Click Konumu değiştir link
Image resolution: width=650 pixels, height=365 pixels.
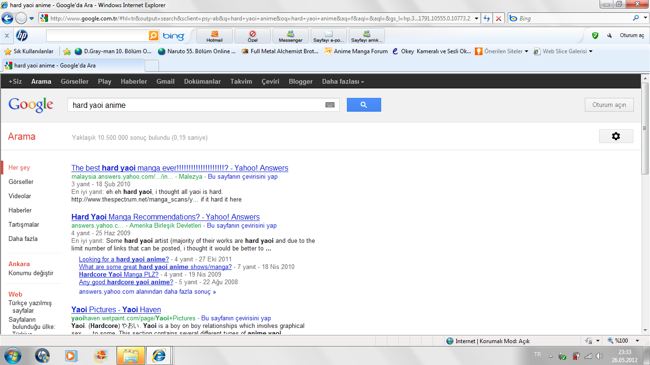pyautogui.click(x=31, y=273)
